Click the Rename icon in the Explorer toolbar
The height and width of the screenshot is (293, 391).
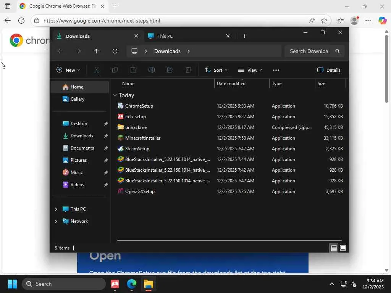click(152, 70)
